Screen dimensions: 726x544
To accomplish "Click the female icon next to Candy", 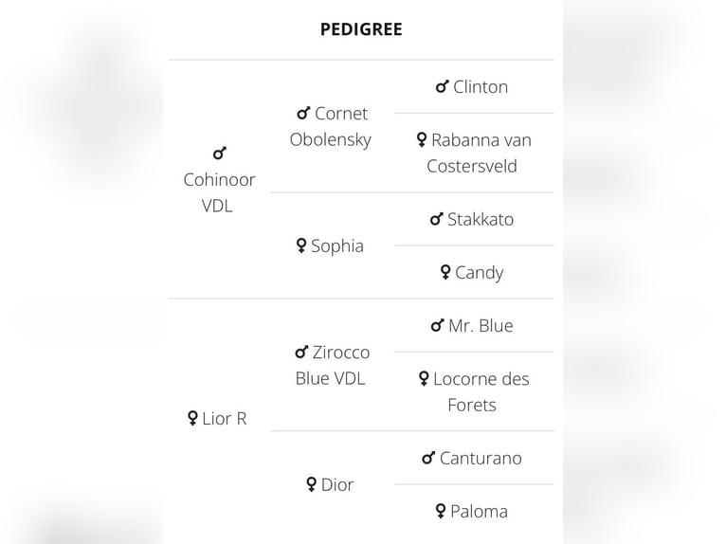I will point(445,272).
